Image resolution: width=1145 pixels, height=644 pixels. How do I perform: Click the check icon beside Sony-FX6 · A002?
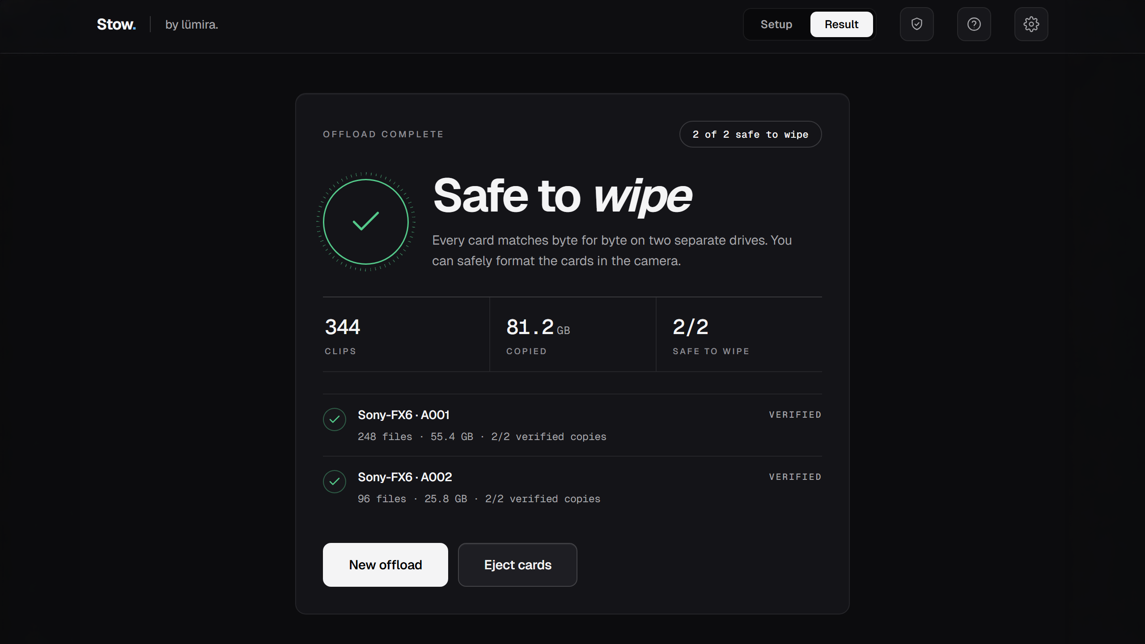tap(335, 482)
